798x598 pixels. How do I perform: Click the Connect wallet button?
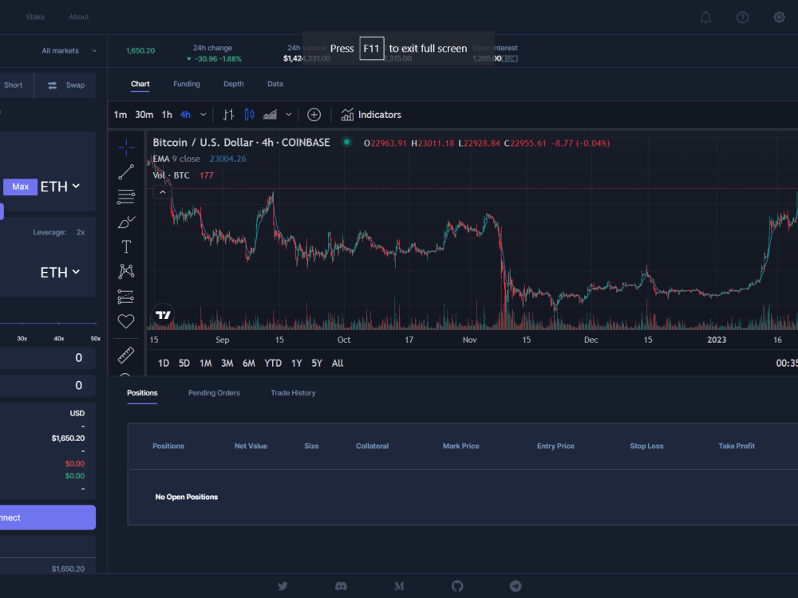tap(48, 517)
